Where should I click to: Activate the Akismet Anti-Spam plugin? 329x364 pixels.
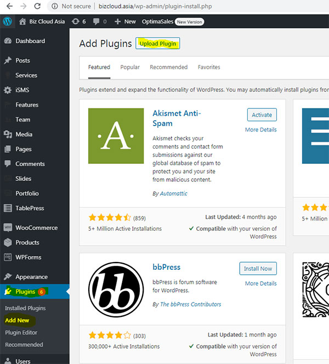[x=262, y=115]
